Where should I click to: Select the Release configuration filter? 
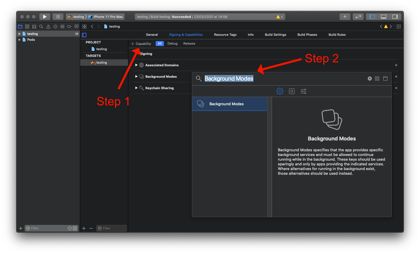[x=189, y=43]
